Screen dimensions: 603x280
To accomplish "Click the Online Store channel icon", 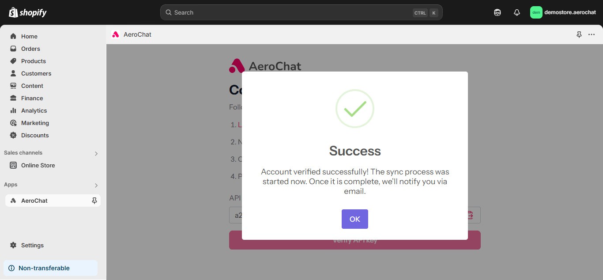I will click(13, 165).
